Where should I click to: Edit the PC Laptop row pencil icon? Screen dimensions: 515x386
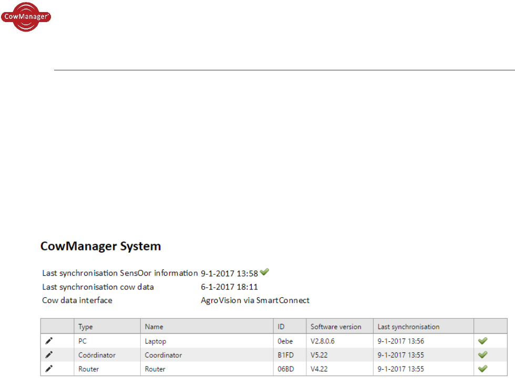(x=49, y=341)
